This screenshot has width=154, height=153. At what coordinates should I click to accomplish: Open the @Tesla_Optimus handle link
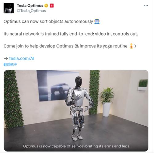point(31,11)
